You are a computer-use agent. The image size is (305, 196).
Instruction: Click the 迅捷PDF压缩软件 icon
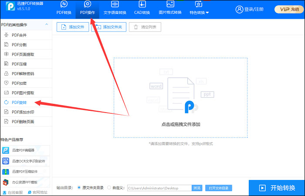click(x=6, y=172)
